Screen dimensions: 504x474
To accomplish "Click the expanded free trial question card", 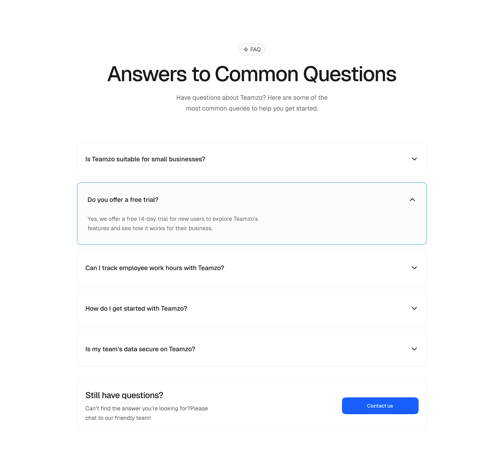I will coord(252,213).
